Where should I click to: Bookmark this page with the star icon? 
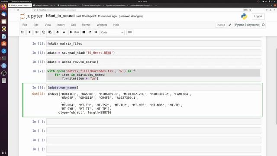[x=250, y=10]
